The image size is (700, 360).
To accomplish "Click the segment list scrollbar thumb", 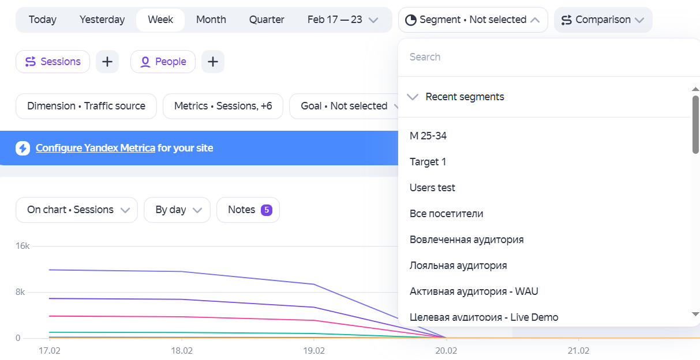I will (x=695, y=124).
